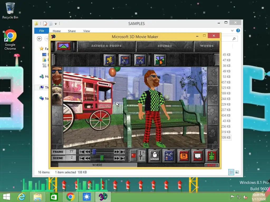The image size is (270, 202).
Task: Open the green map button
Action: (x=212, y=156)
